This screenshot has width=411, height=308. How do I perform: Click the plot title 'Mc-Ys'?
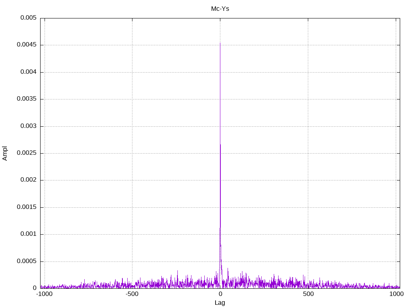(x=220, y=9)
